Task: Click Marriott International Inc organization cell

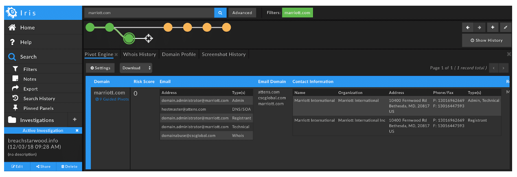Action: click(361, 120)
